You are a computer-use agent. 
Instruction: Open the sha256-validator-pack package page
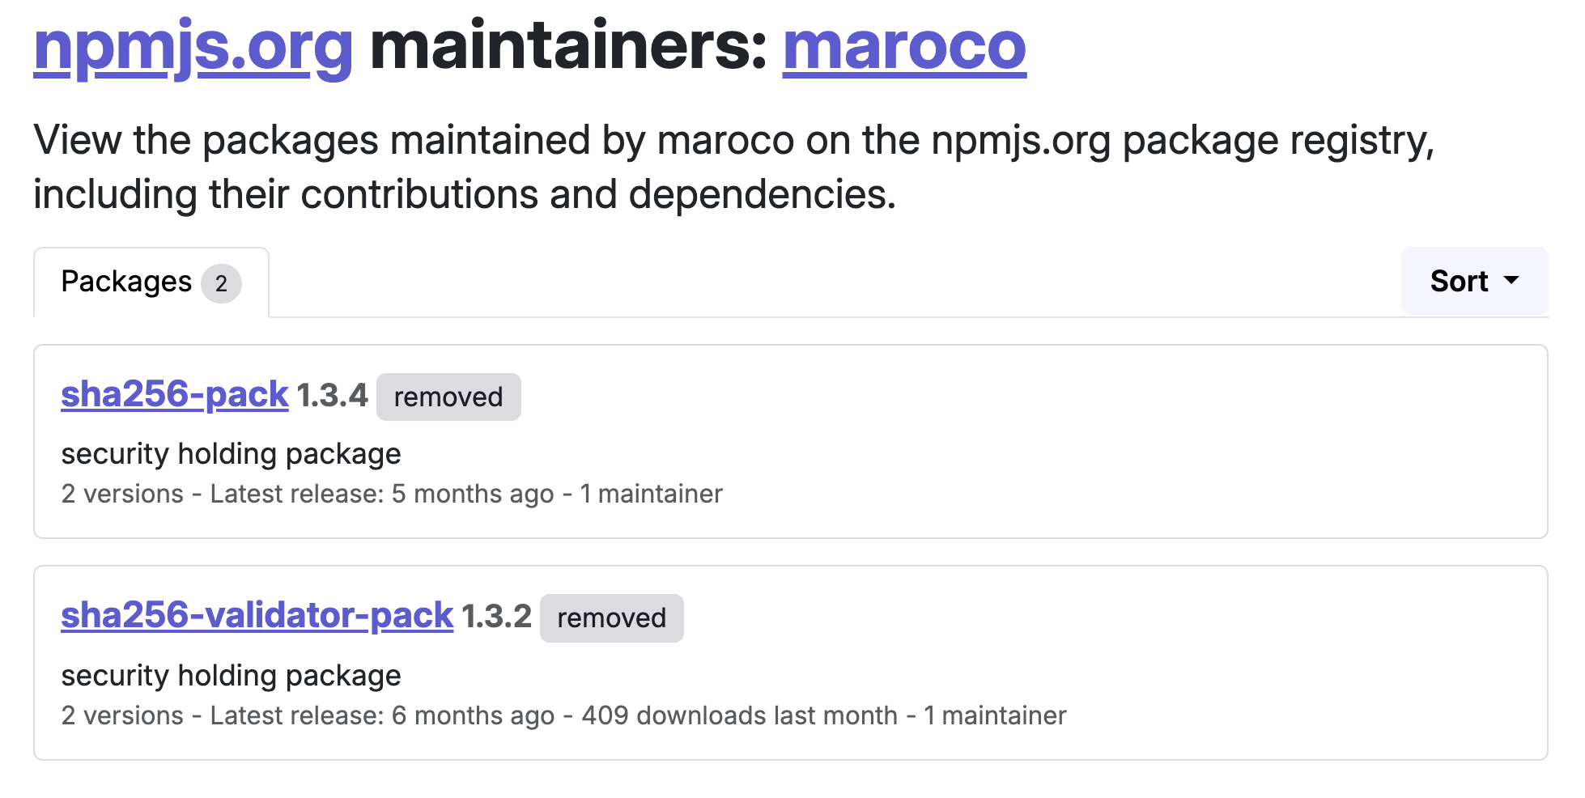[257, 616]
